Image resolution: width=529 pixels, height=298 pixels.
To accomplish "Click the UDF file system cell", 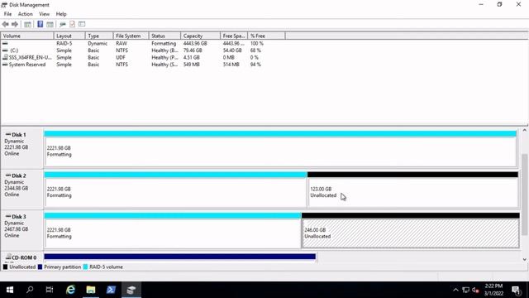I will [x=121, y=57].
